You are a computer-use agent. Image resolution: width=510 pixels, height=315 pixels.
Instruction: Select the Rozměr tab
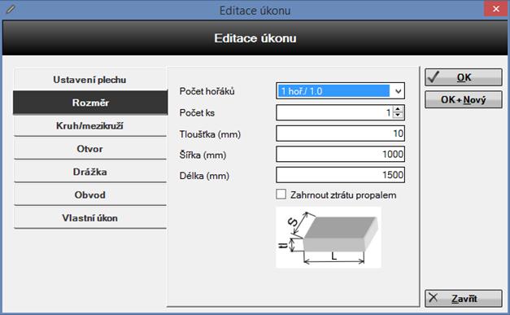(90, 103)
